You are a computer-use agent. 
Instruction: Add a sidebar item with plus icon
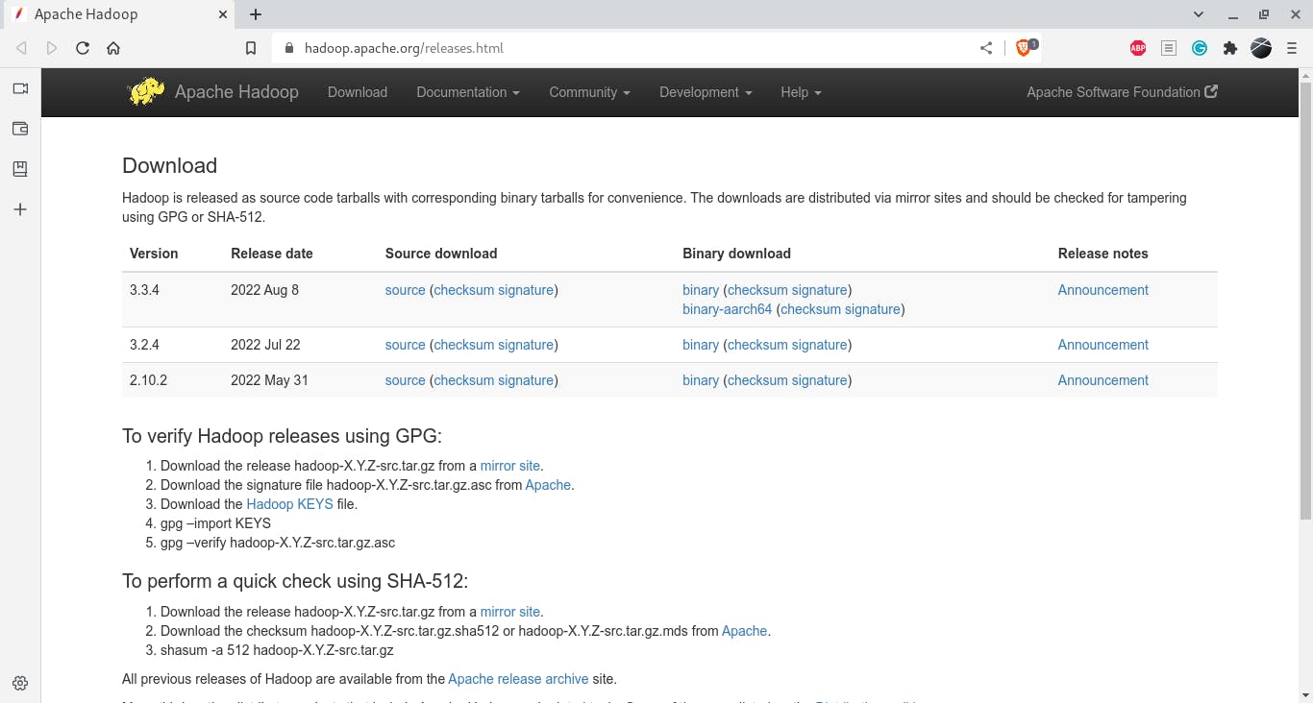pos(20,209)
